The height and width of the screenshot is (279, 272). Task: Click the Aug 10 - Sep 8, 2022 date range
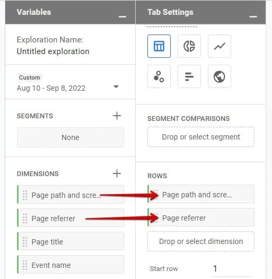(x=51, y=88)
